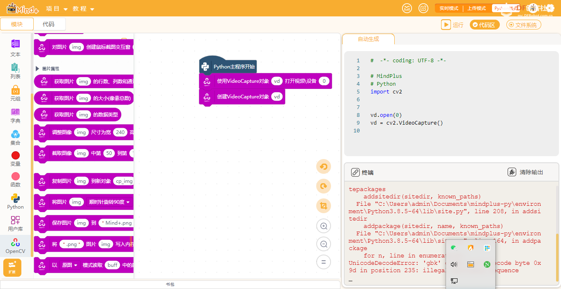
Task: Open the 教程 dropdown menu
Action: point(83,9)
